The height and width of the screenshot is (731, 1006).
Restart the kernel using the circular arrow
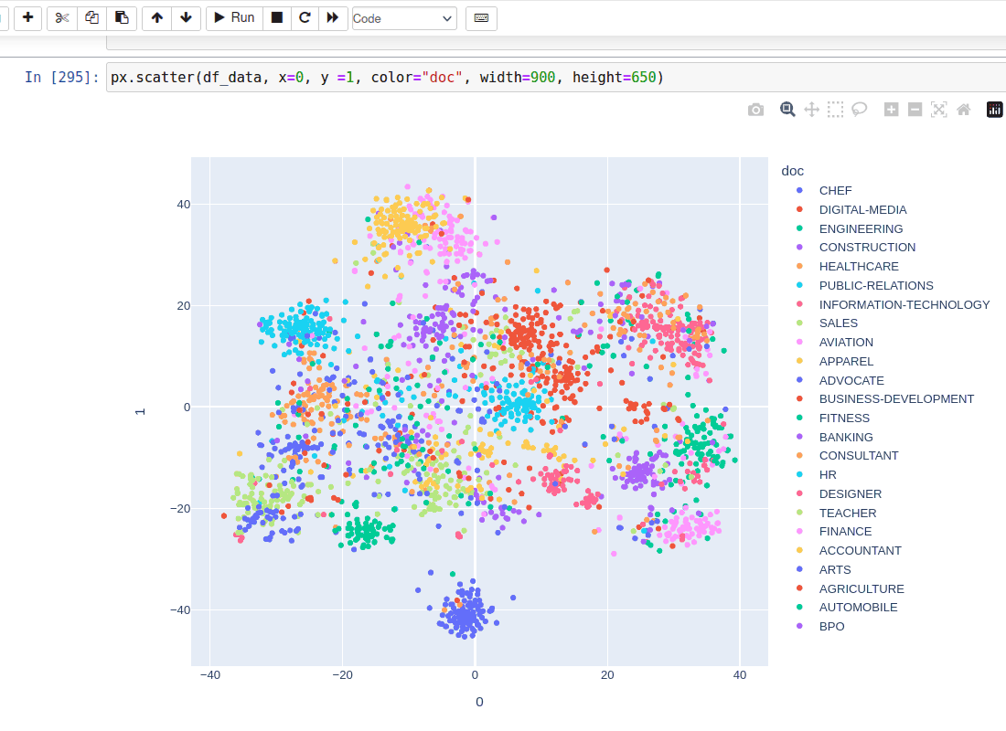pos(305,17)
